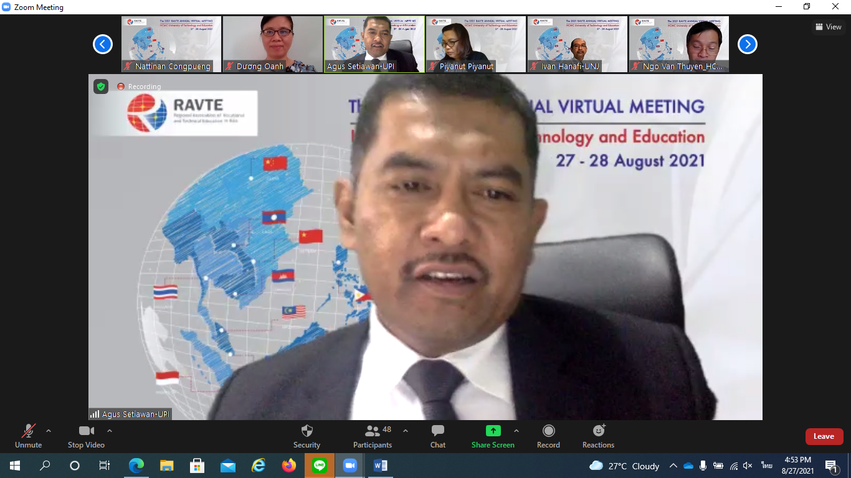
Task: Launch Firefox from the taskbar
Action: pyautogui.click(x=288, y=466)
